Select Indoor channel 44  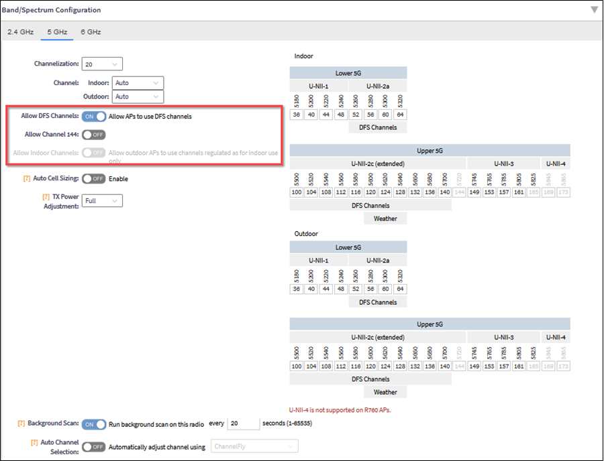(x=326, y=115)
